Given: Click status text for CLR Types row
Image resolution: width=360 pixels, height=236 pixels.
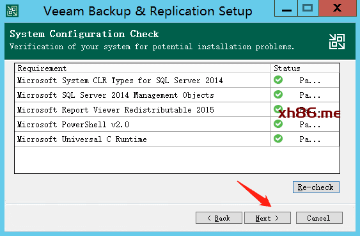Looking at the screenshot, I should coord(309,81).
